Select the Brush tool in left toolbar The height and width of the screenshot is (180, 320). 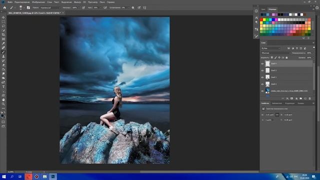click(x=3, y=52)
